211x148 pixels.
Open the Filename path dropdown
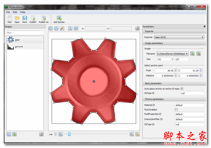tap(172, 54)
